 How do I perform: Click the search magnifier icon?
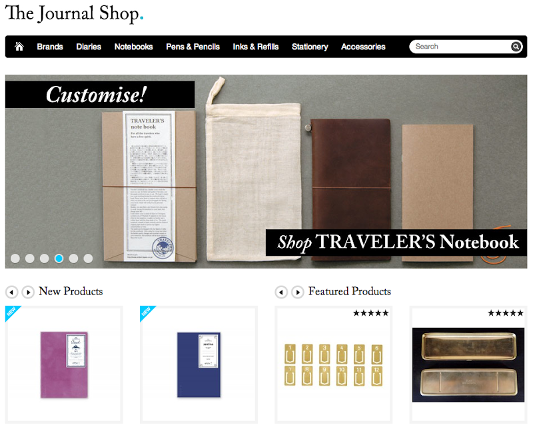click(x=515, y=47)
